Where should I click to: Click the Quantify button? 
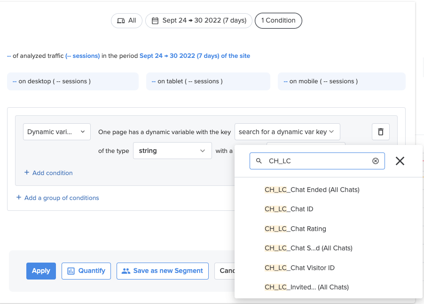click(86, 271)
